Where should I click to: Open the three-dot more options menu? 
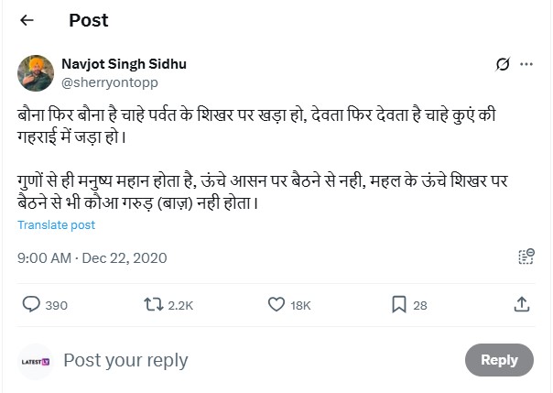(526, 64)
